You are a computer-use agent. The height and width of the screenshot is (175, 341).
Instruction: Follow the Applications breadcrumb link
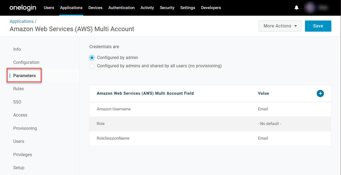22,22
